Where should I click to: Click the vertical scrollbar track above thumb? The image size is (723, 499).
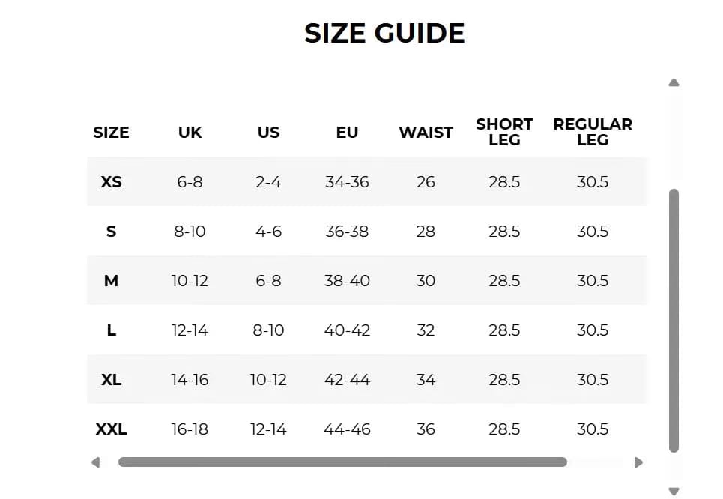[x=674, y=139]
